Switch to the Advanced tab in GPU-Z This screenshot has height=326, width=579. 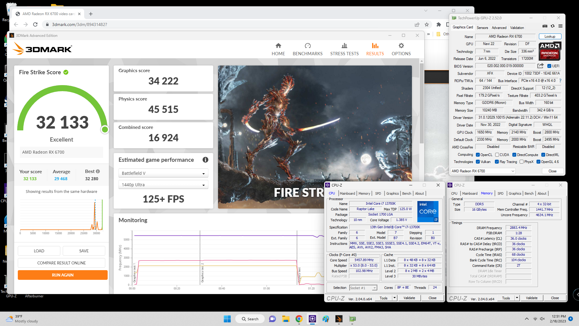pyautogui.click(x=499, y=28)
